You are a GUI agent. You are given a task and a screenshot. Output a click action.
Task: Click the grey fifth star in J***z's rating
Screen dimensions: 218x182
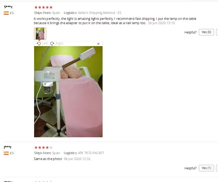(x=51, y=147)
